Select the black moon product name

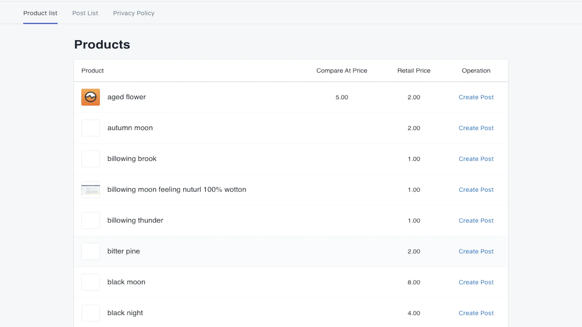coord(126,282)
